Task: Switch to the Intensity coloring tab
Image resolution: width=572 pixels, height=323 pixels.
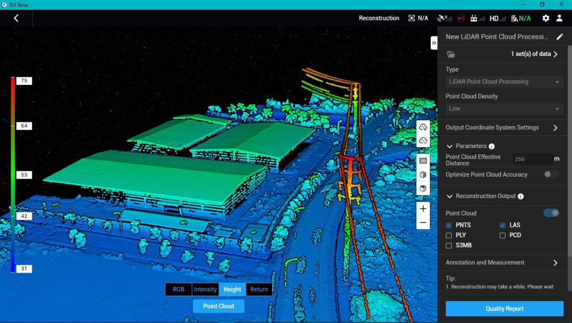Action: coord(205,289)
